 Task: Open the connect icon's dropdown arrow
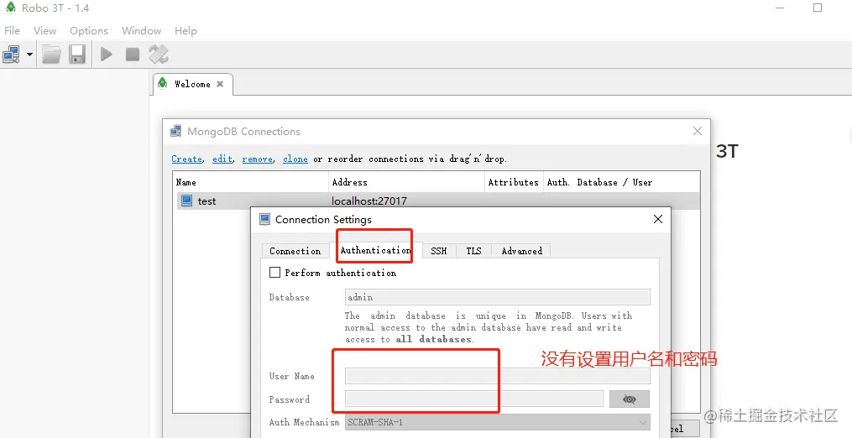29,55
